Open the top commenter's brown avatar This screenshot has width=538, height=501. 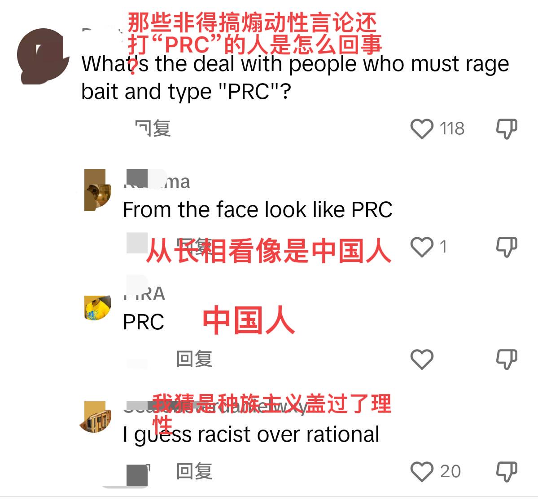pos(43,56)
